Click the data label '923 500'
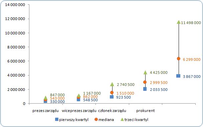Viewport: 203px width, 127px height. tap(124, 97)
